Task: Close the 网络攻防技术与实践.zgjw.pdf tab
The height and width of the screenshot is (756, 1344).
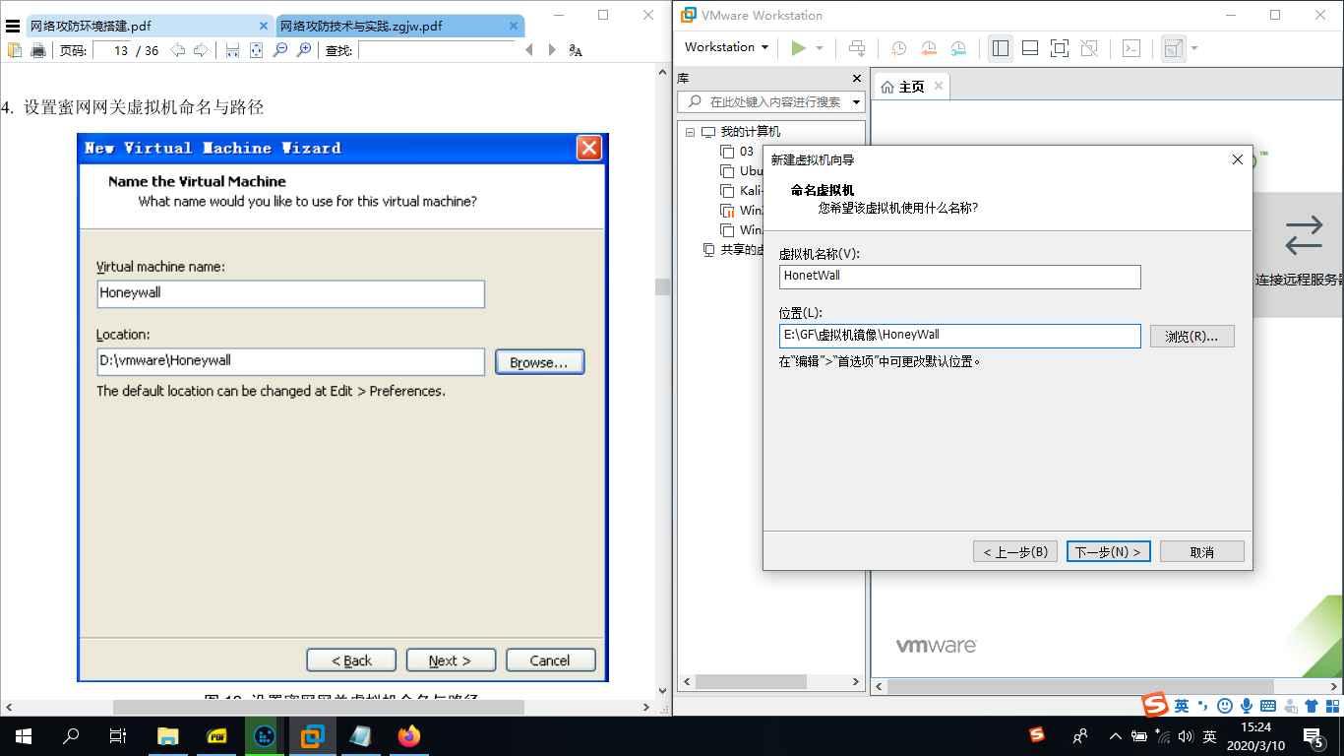Action: (512, 27)
